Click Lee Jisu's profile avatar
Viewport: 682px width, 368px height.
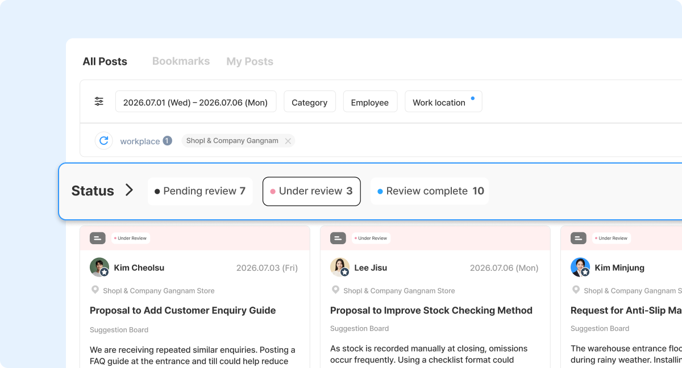click(340, 267)
